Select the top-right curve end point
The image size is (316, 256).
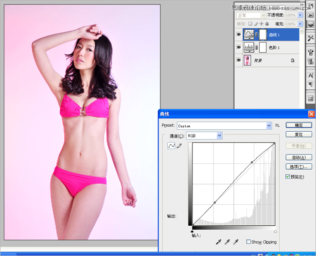[274, 143]
